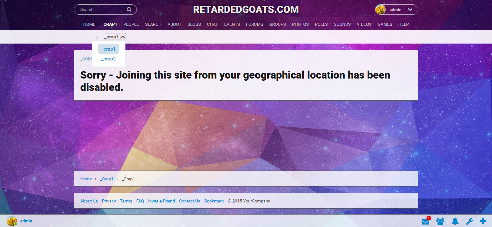Viewport: 492px width, 227px height.
Task: Open the _CRAP1 navigation item
Action: 109,24
